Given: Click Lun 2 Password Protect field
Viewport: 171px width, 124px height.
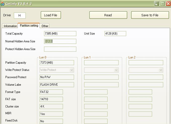Looking at the screenshot, I should (x=146, y=77).
